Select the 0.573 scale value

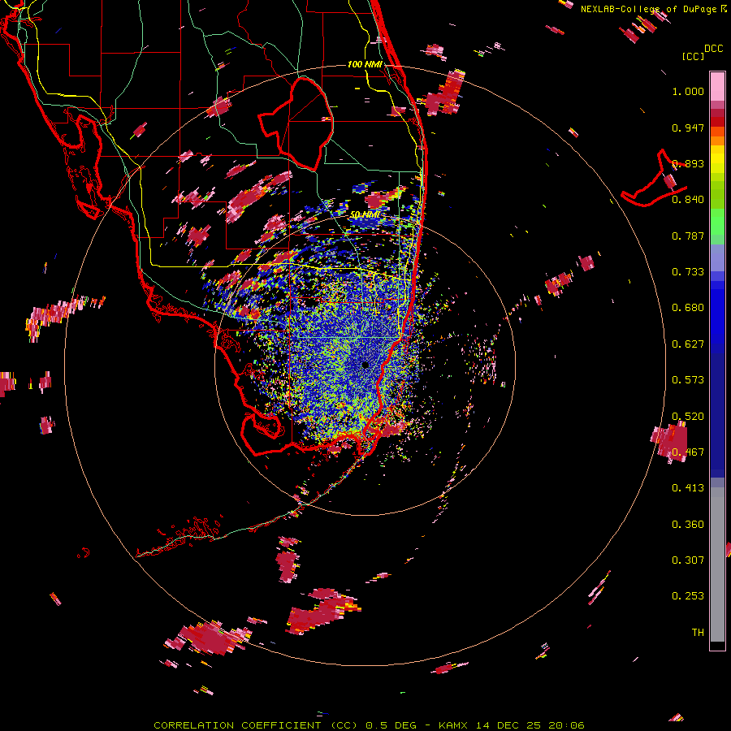click(688, 380)
